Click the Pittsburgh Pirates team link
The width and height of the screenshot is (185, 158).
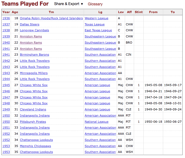[x=33, y=122]
